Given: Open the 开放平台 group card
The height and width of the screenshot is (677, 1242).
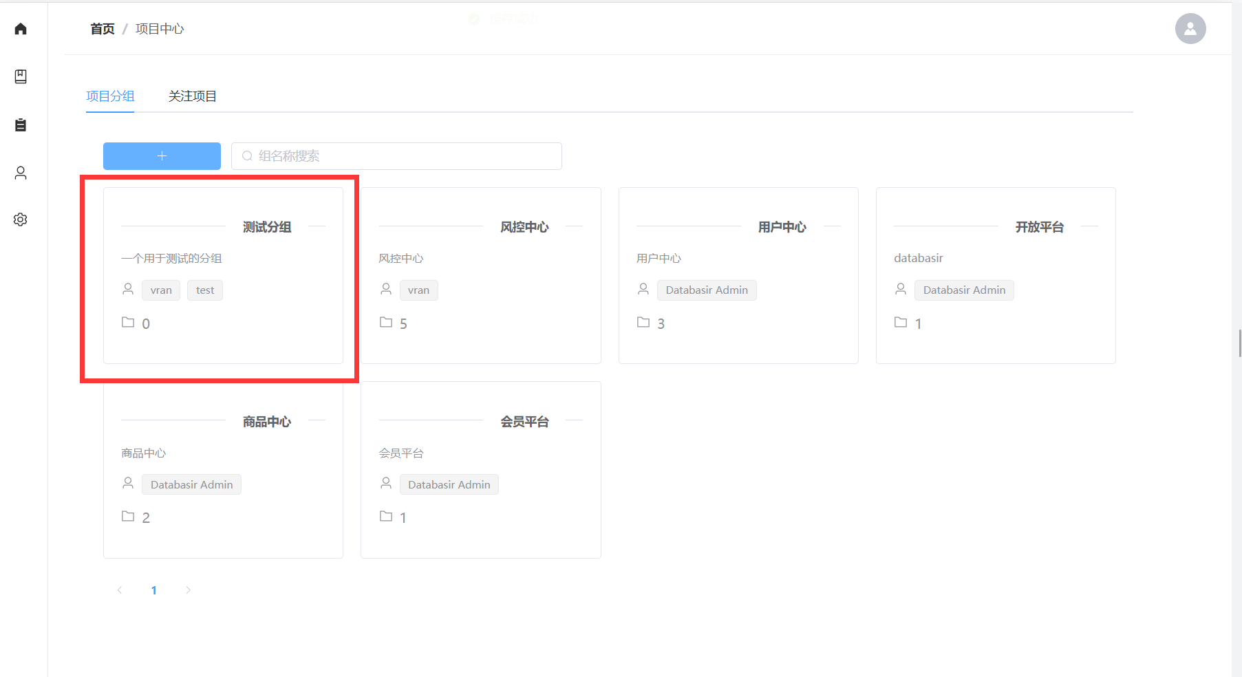Looking at the screenshot, I should (995, 275).
